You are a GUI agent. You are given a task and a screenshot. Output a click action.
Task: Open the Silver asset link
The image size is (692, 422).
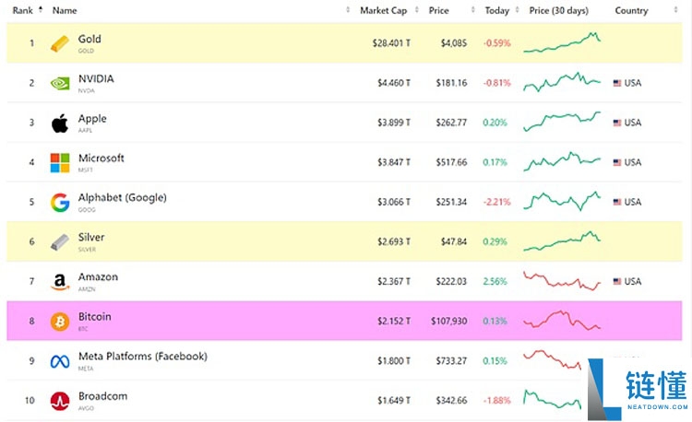[91, 237]
